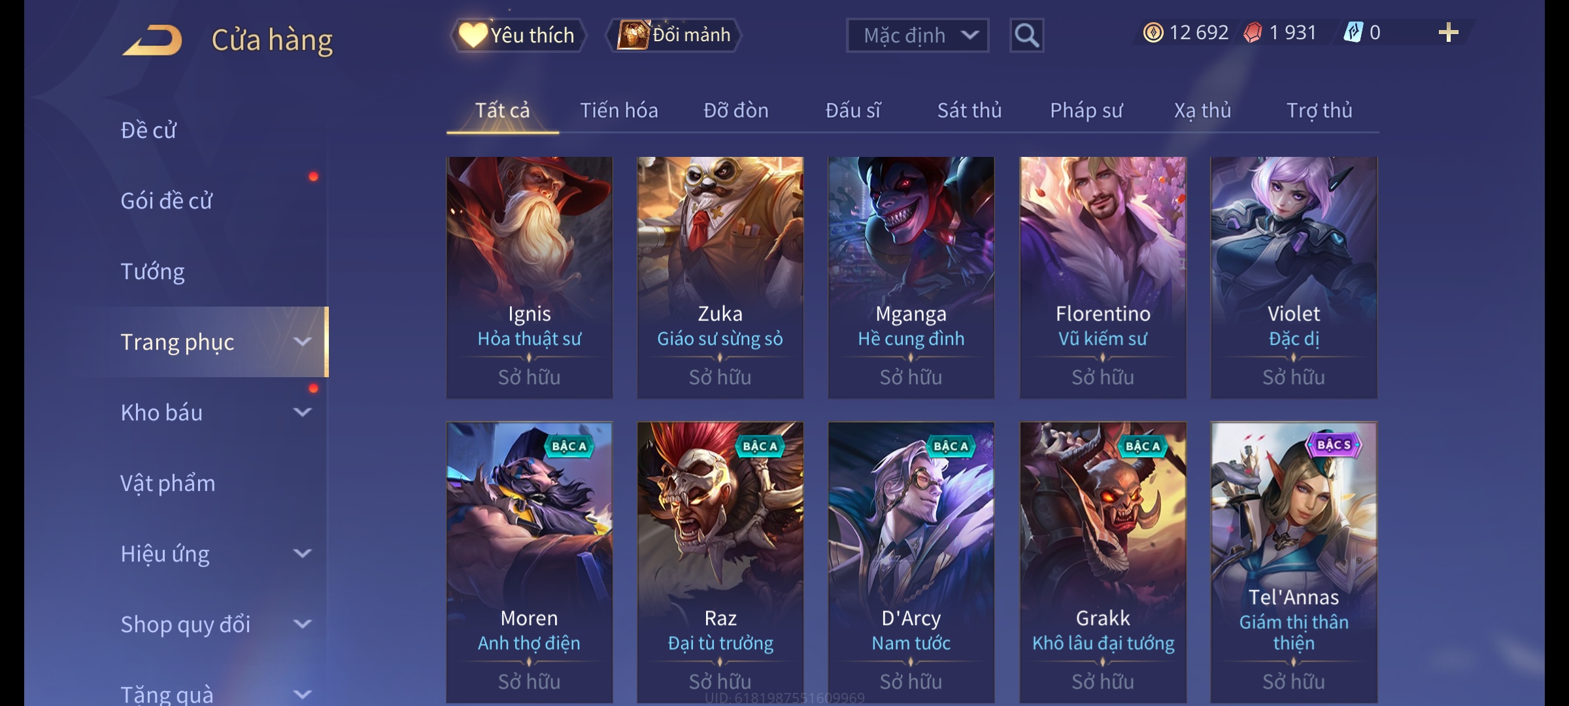The image size is (1569, 706).
Task: Switch to the Sát thủ tab
Action: 970,110
